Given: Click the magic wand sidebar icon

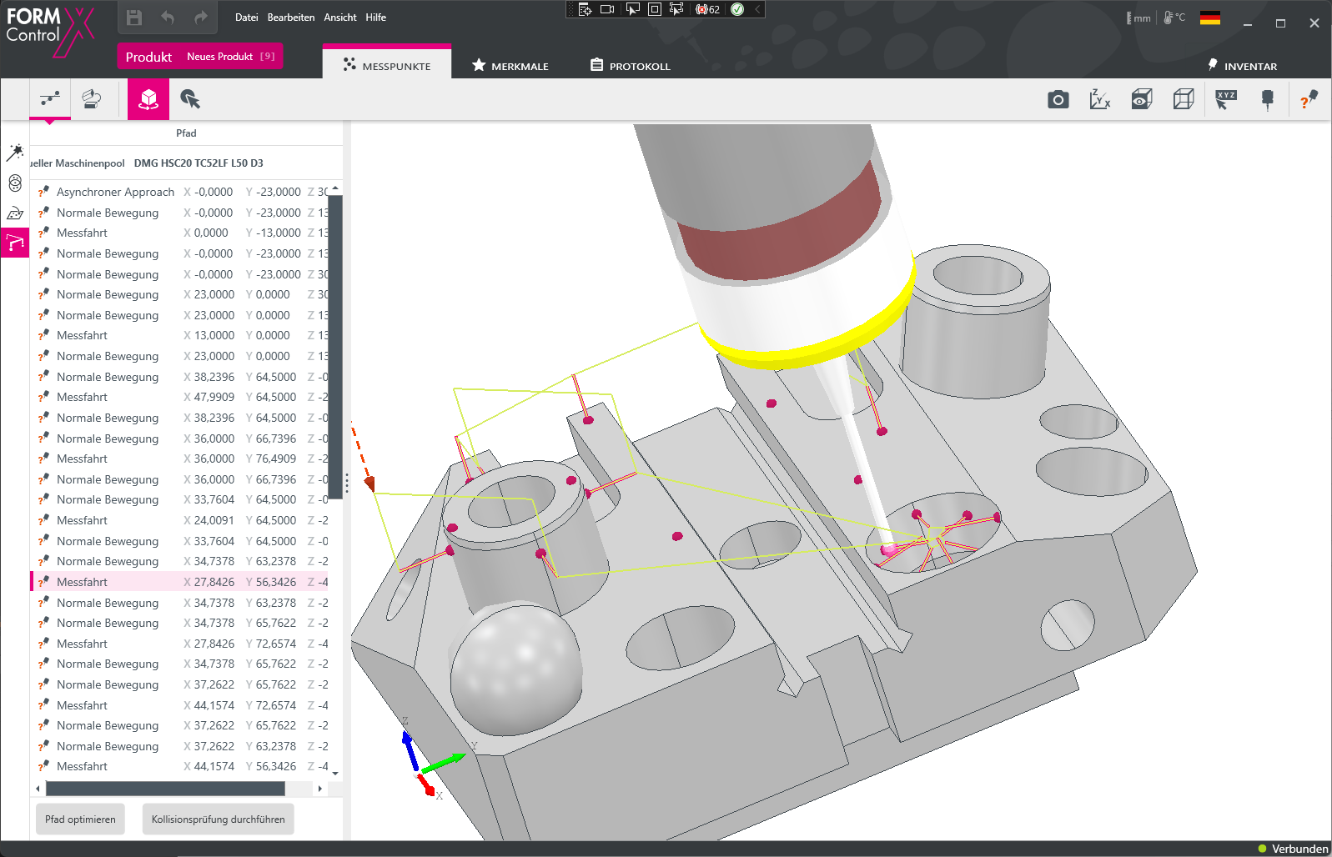Looking at the screenshot, I should point(15,152).
